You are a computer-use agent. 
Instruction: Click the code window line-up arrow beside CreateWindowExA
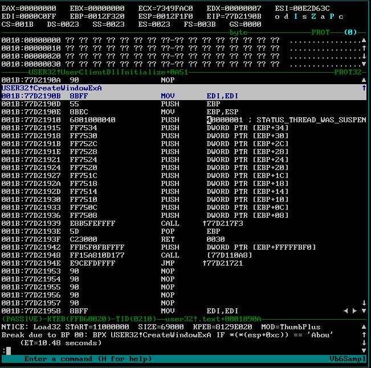click(364, 88)
